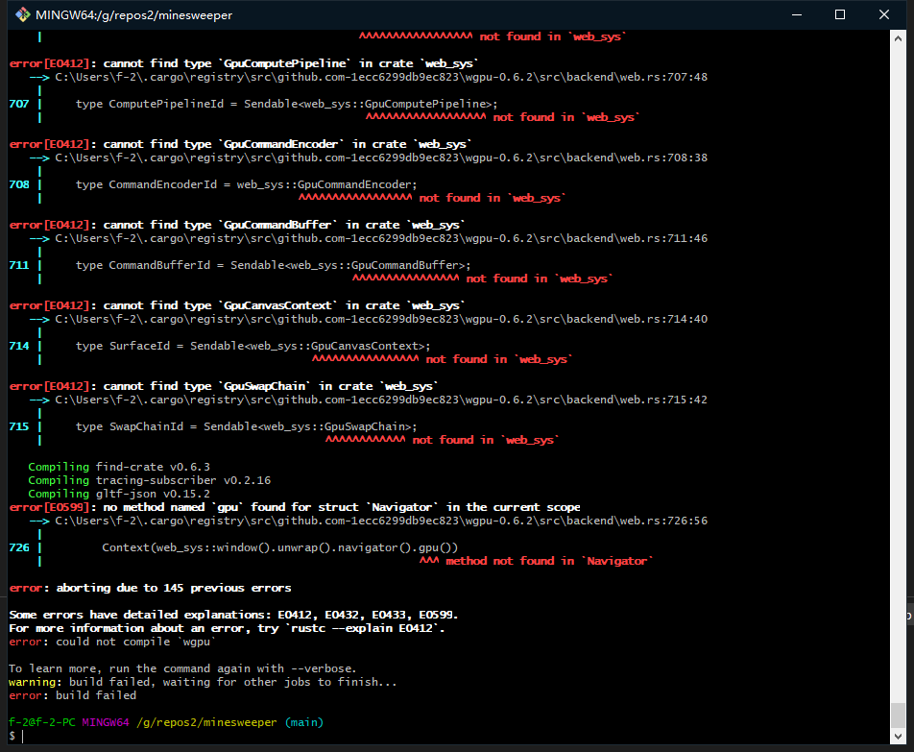The image size is (914, 752).
Task: Close the MINGW64 terminal window
Action: pos(885,15)
